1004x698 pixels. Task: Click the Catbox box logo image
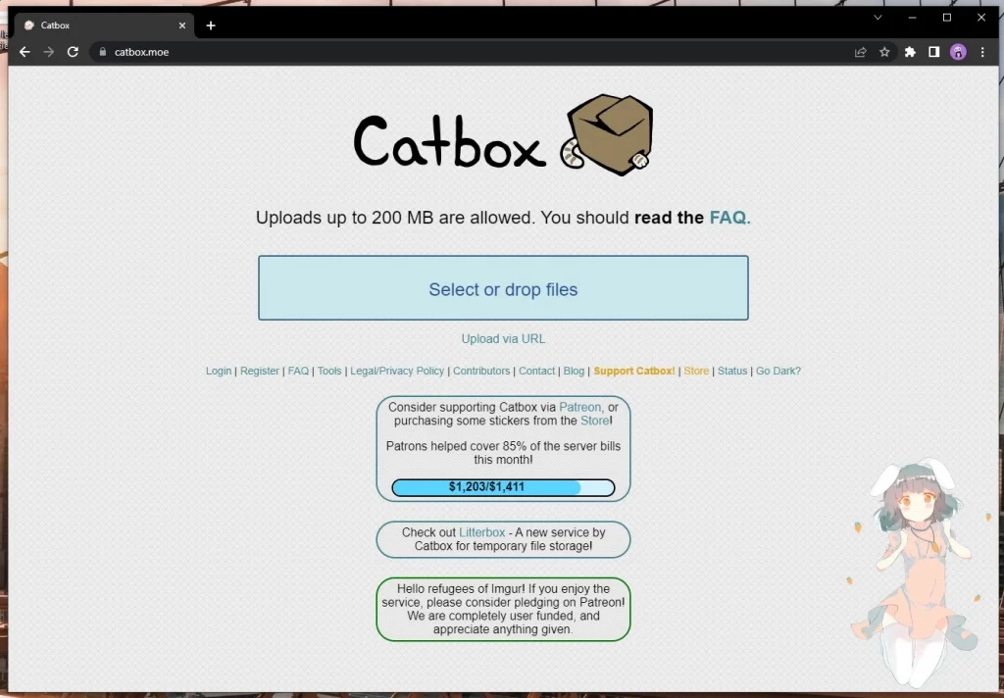607,135
